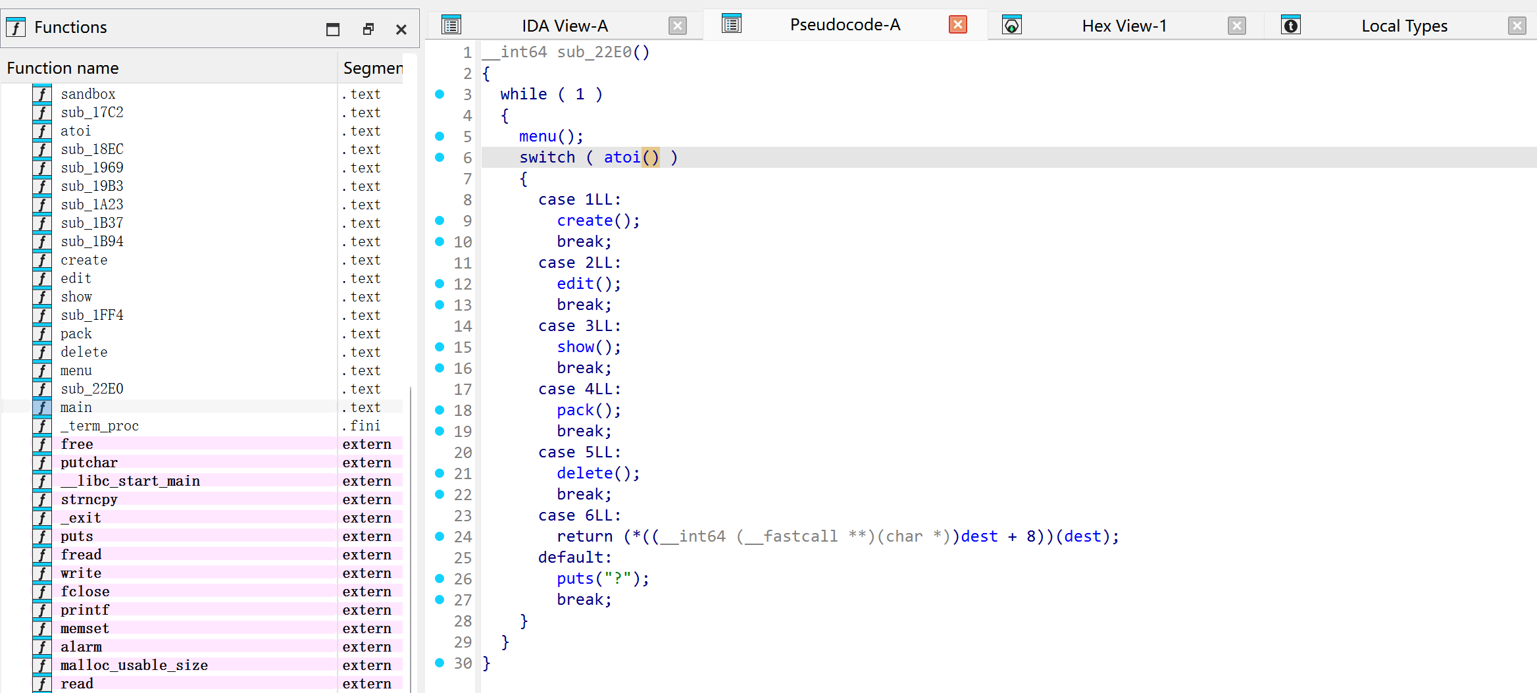Select the sub_17C2 function row
1537x693 pixels.
coord(201,113)
